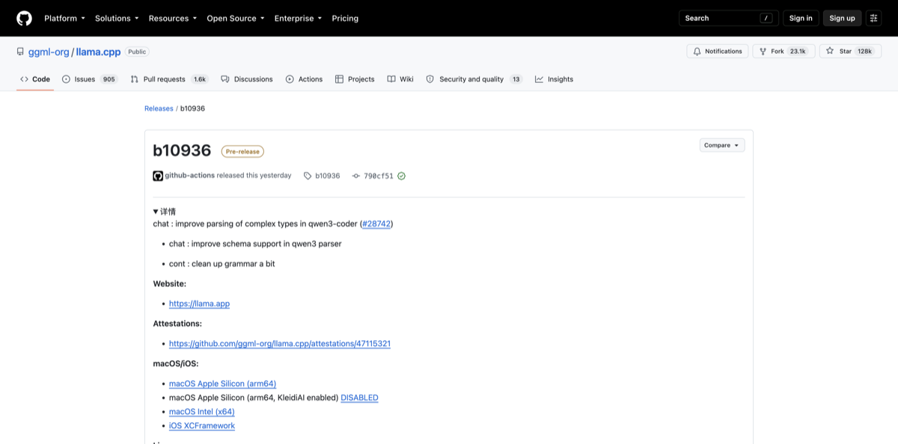This screenshot has width=898, height=444.
Task: Download macOS Apple Silicon (arm64) build
Action: 222,383
